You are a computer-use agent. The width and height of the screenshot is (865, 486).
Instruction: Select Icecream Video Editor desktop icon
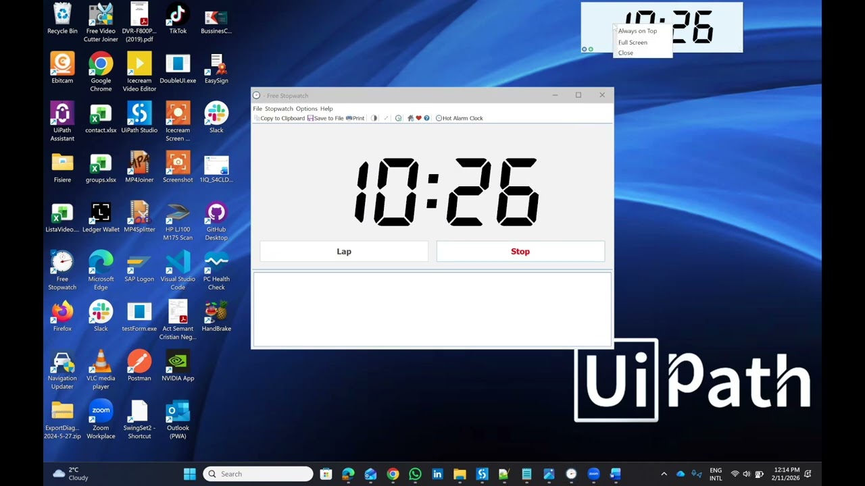pyautogui.click(x=139, y=72)
